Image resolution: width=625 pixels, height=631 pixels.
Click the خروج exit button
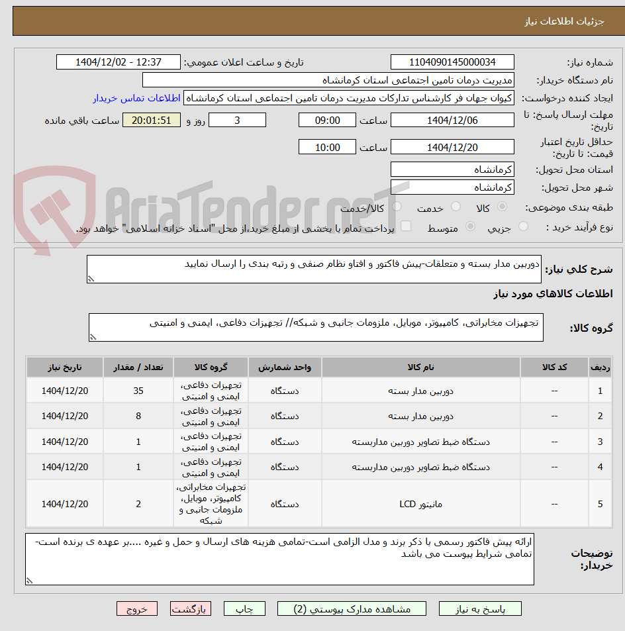tap(137, 609)
